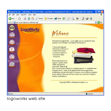Viewport: 111px width, 111px height.
Task: Stop page loading with red X icon
Action: [25, 19]
